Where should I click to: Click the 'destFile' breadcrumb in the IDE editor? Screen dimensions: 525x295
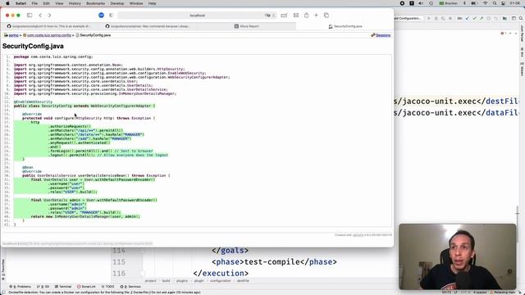pos(243,281)
